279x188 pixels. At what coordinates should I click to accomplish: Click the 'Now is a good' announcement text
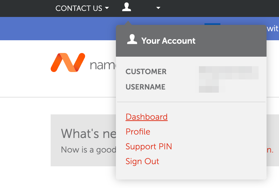tap(88, 150)
